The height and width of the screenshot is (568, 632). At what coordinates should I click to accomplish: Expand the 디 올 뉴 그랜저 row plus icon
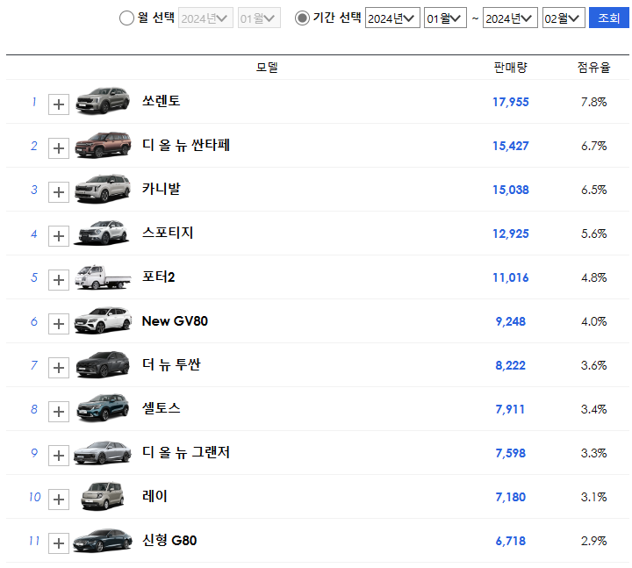click(x=59, y=456)
